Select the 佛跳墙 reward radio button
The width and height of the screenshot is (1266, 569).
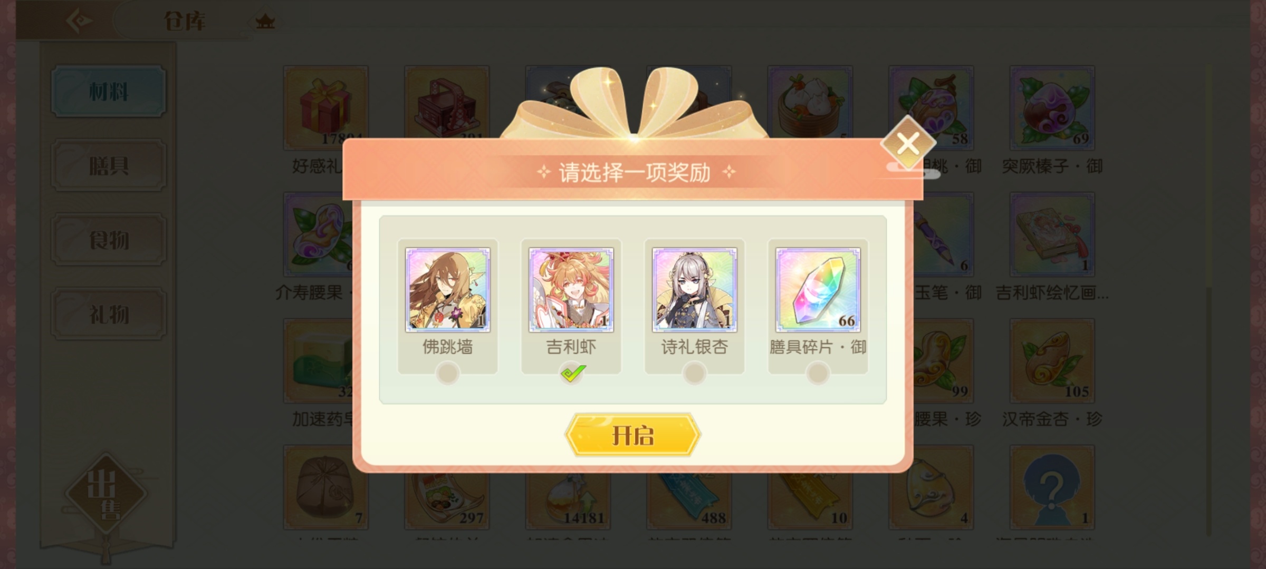point(447,373)
